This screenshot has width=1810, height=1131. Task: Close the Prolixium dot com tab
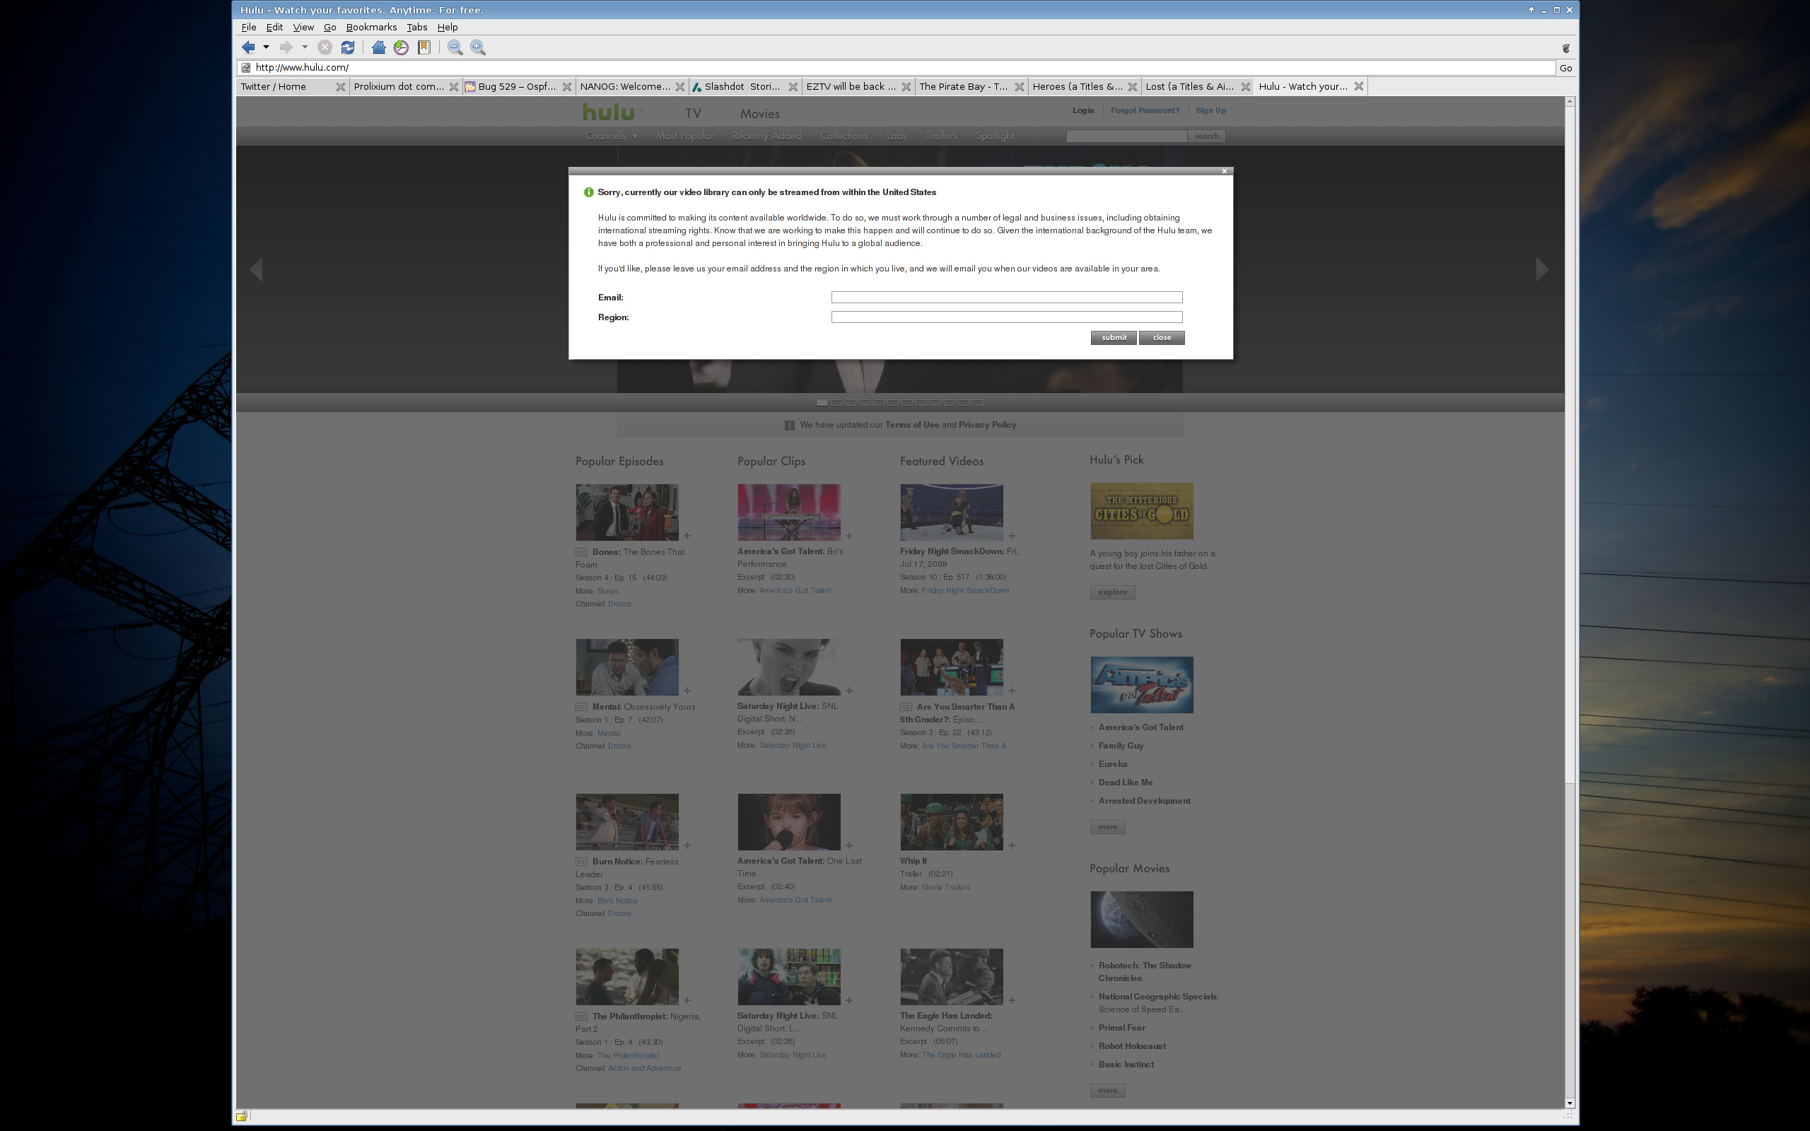tap(453, 87)
